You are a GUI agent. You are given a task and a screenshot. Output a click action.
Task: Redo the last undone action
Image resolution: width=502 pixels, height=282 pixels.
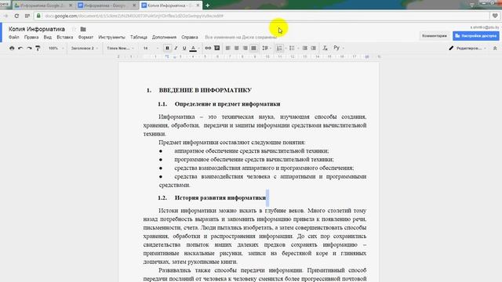pyautogui.click(x=29, y=49)
